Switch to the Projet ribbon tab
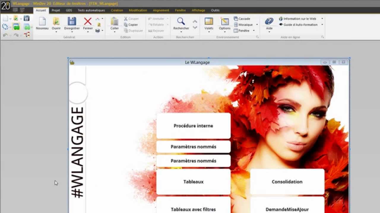 pos(56,10)
